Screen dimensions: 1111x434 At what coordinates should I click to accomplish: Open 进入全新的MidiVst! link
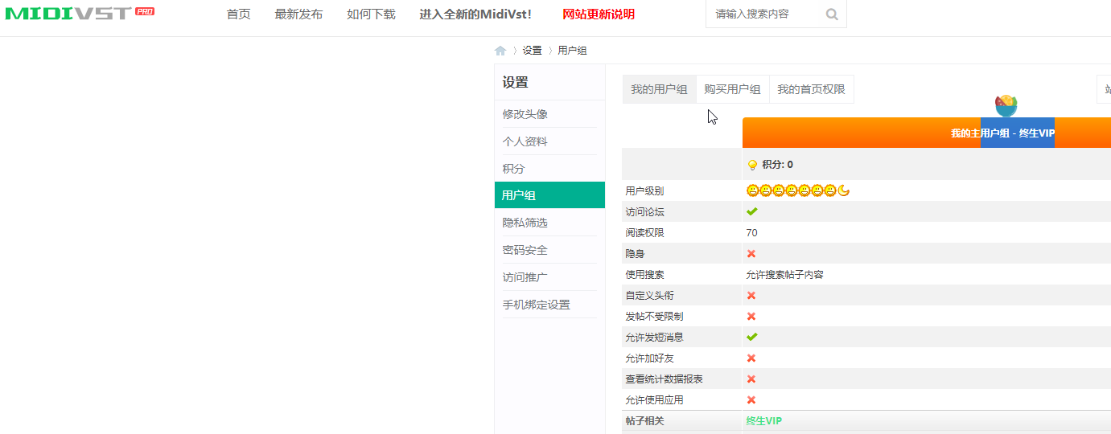(x=475, y=14)
